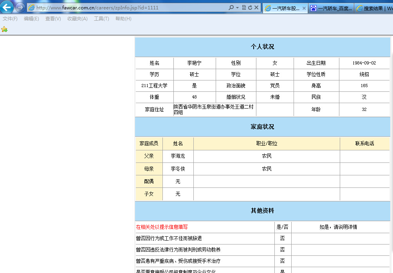The image size is (393, 273).
Task: Click the IE favicon on 搜索结果 tab
Action: pos(359,8)
